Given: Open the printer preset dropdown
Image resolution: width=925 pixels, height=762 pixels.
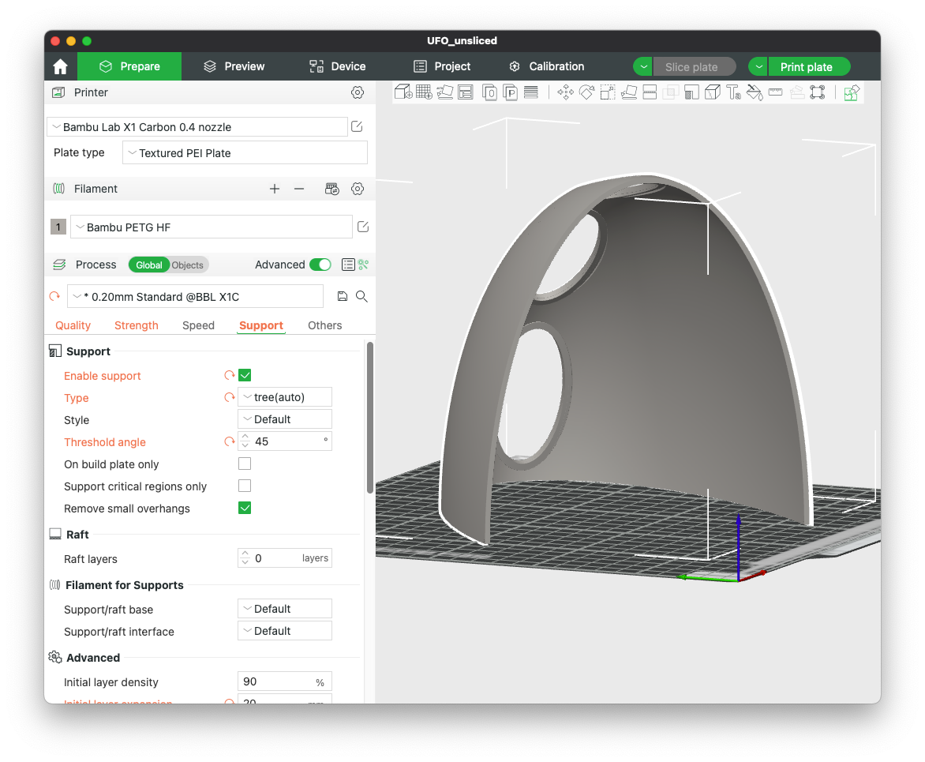Looking at the screenshot, I should pos(197,127).
